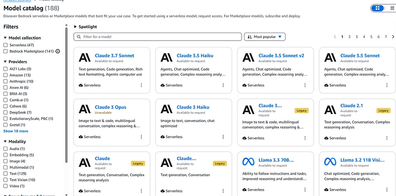Check the Image (4) modality filter
Screen dimensions: 396x196
point(5,161)
